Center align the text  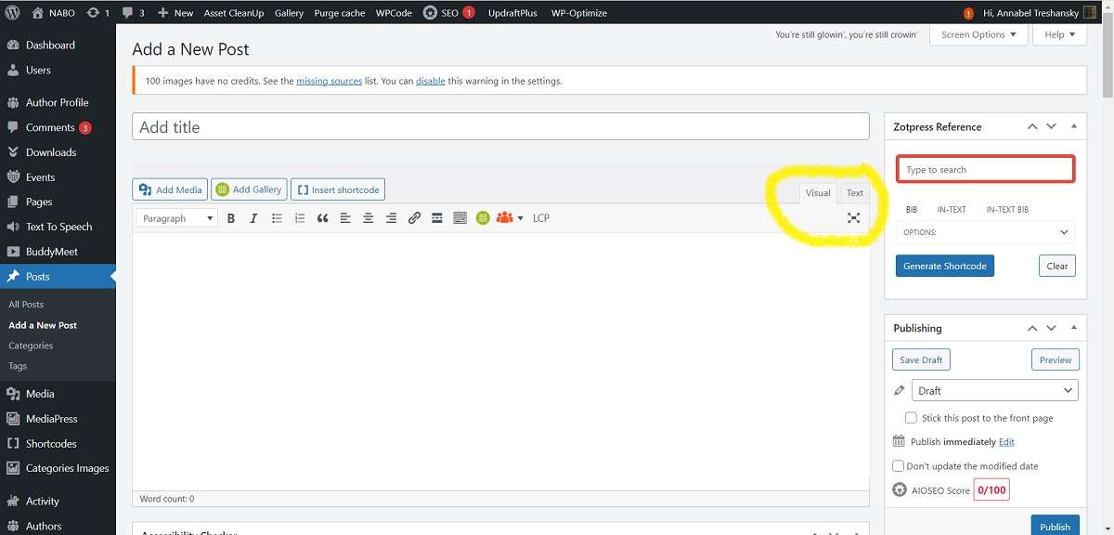click(x=369, y=218)
